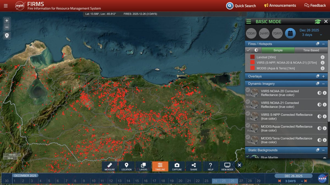This screenshot has width=330, height=185.
Task: Expand the Overlays section
Action: tap(323, 76)
